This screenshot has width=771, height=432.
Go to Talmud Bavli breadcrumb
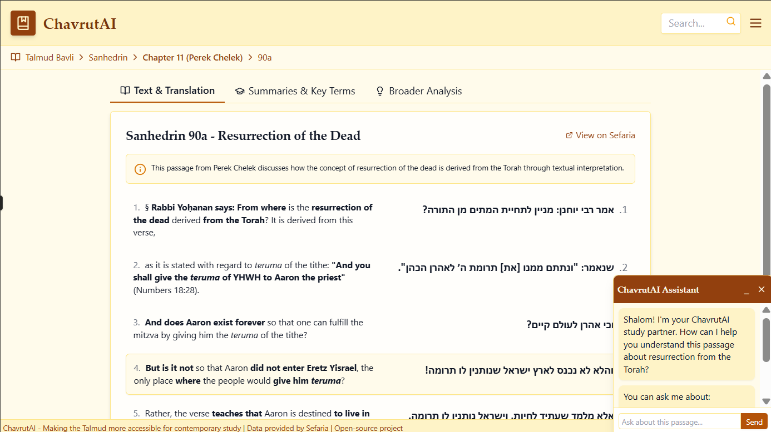[x=50, y=57]
